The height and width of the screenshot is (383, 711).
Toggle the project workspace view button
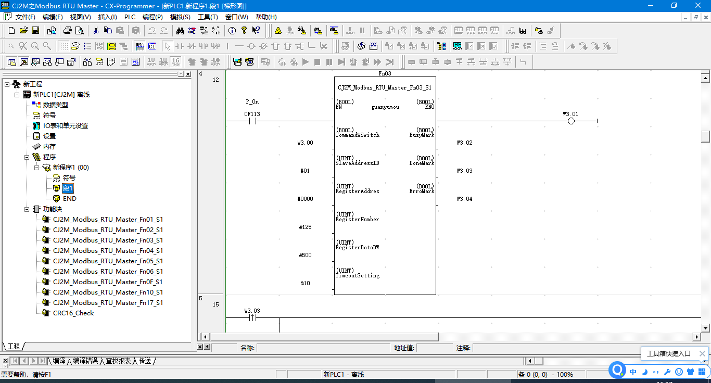[11, 62]
